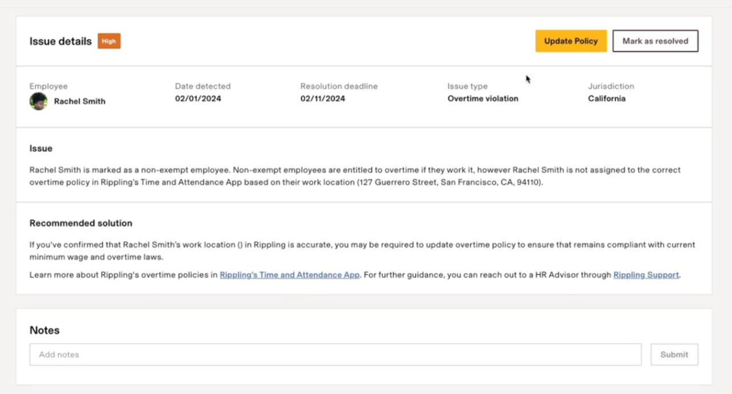Open the Rippling Support link
Image resolution: width=732 pixels, height=394 pixels.
(646, 275)
